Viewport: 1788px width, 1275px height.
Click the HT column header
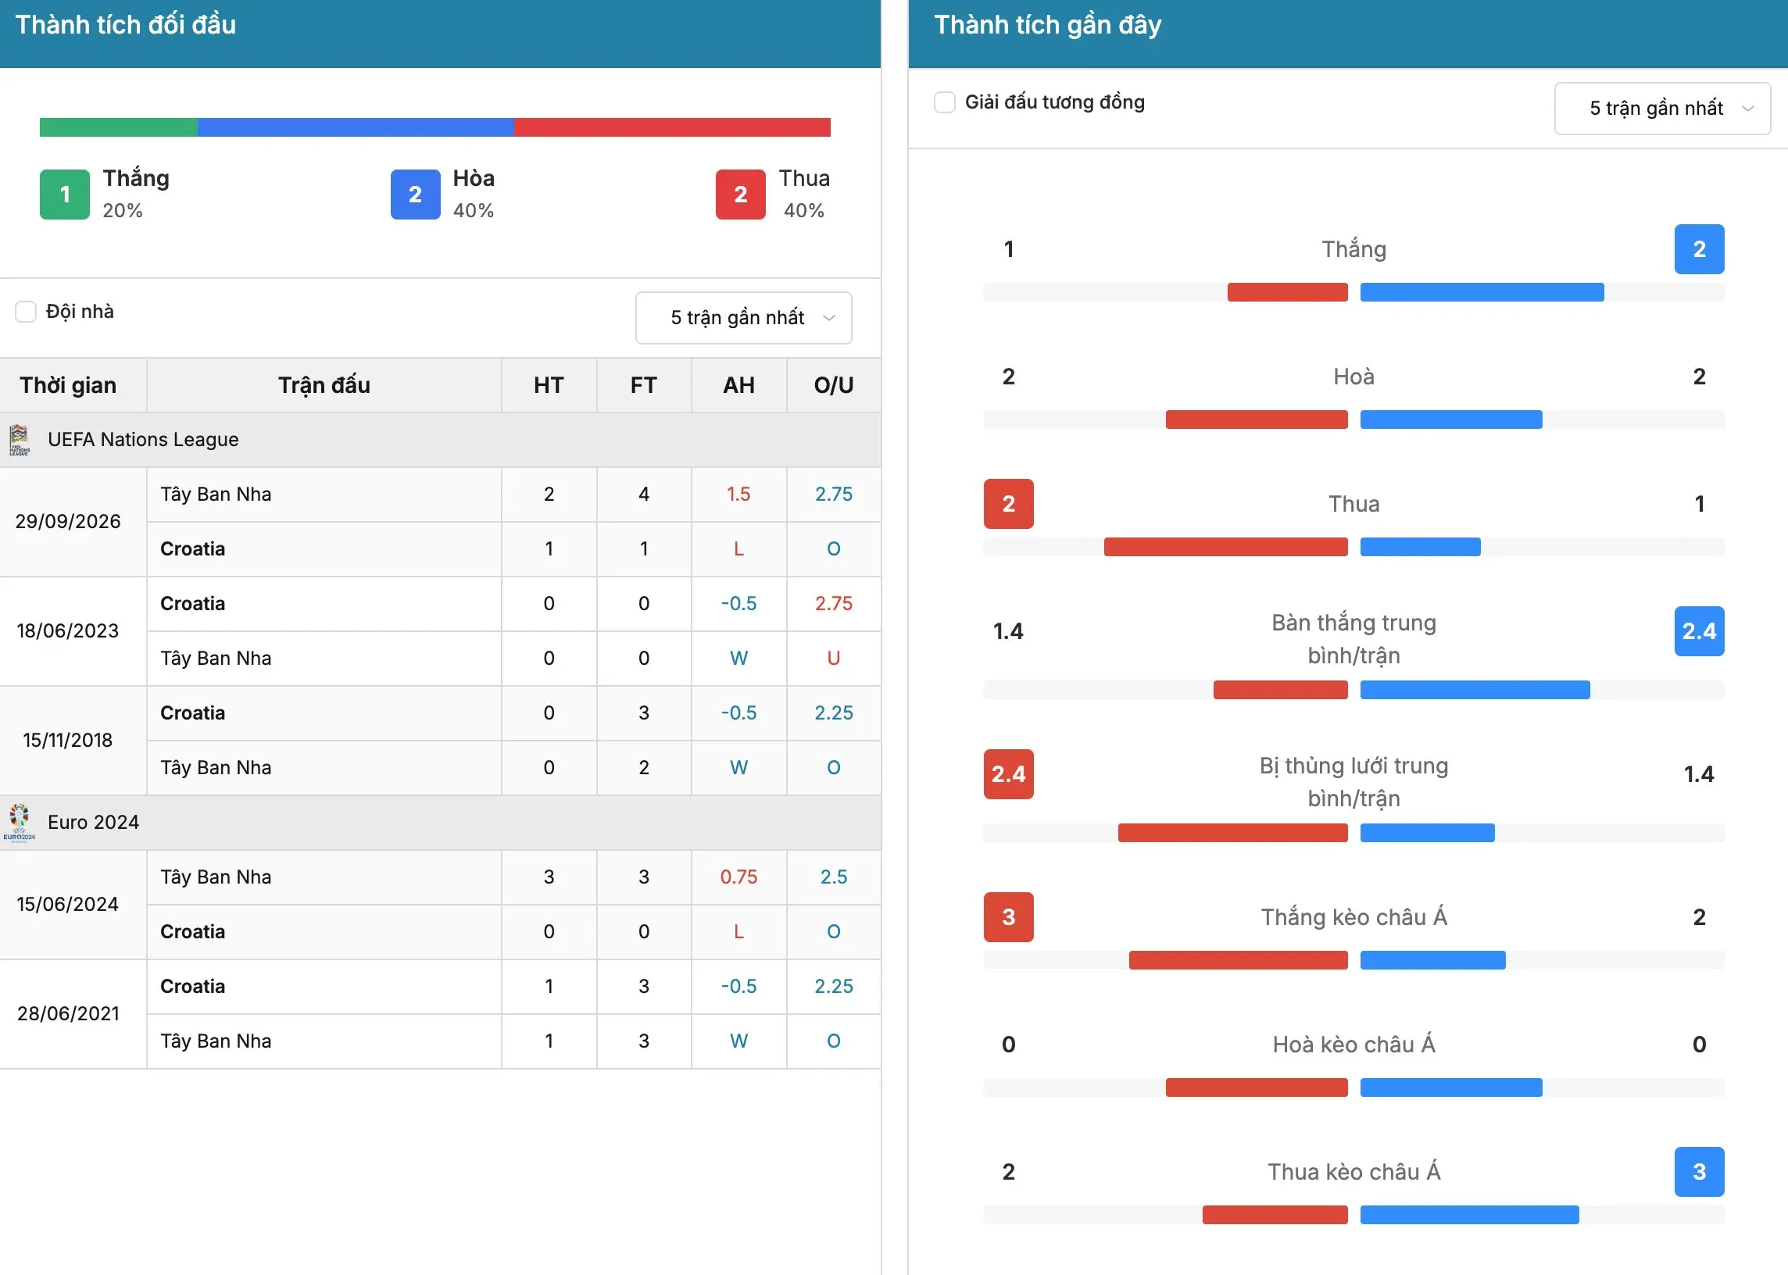click(549, 385)
